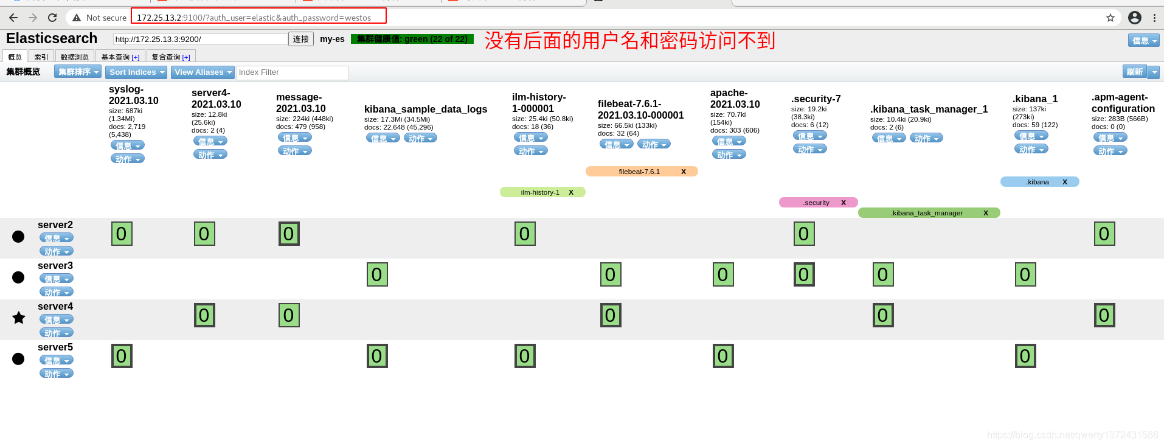Select .security-7 shard 0 on server2
The image size is (1164, 446).
(804, 234)
